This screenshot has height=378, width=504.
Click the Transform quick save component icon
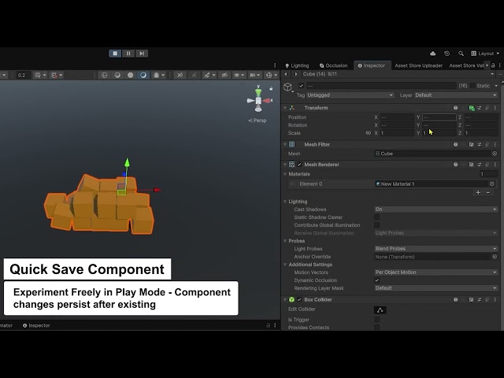(472, 108)
